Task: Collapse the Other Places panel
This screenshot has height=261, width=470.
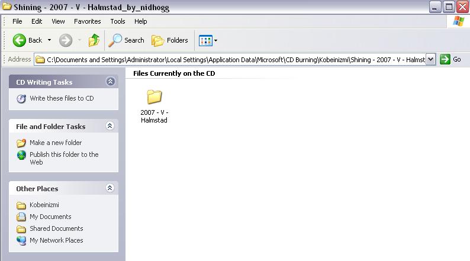Action: coord(110,188)
